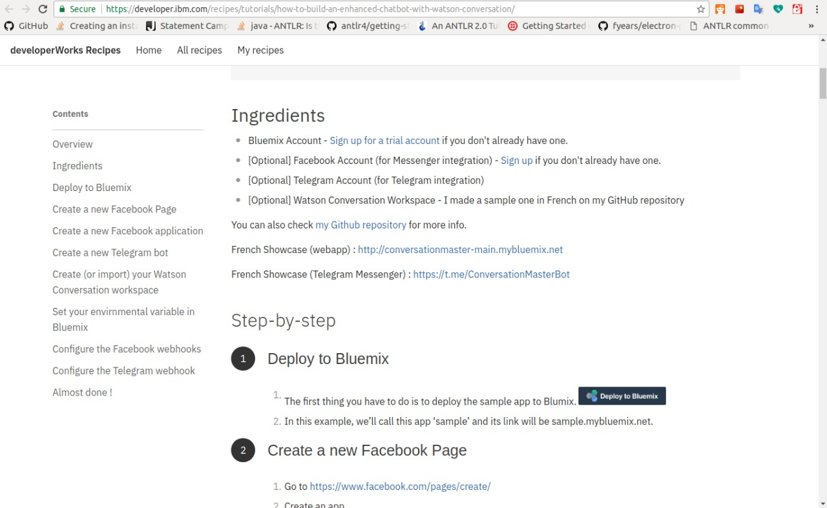The image size is (827, 508).
Task: Open the Chrome three-dot menu
Action: (x=816, y=9)
